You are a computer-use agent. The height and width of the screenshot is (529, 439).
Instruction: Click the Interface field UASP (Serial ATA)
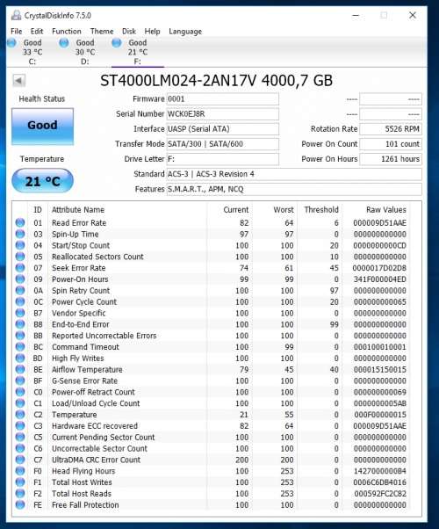(x=222, y=129)
